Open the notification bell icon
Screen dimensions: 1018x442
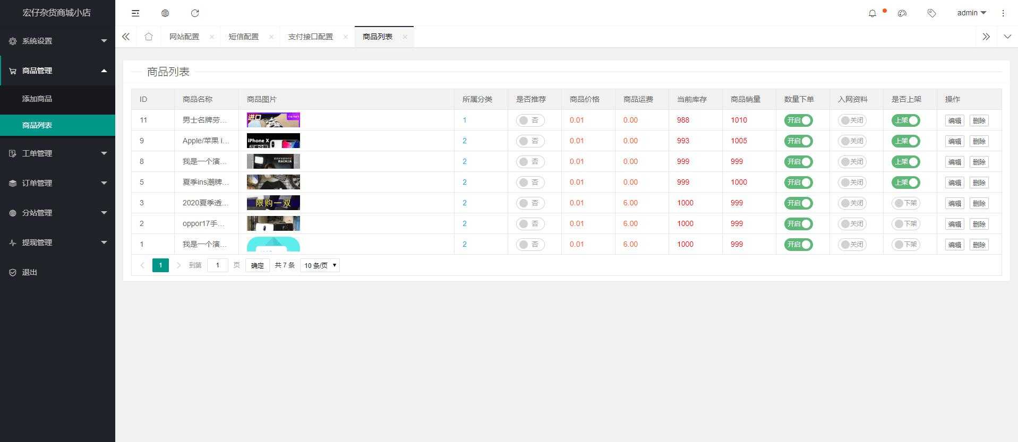(x=872, y=13)
